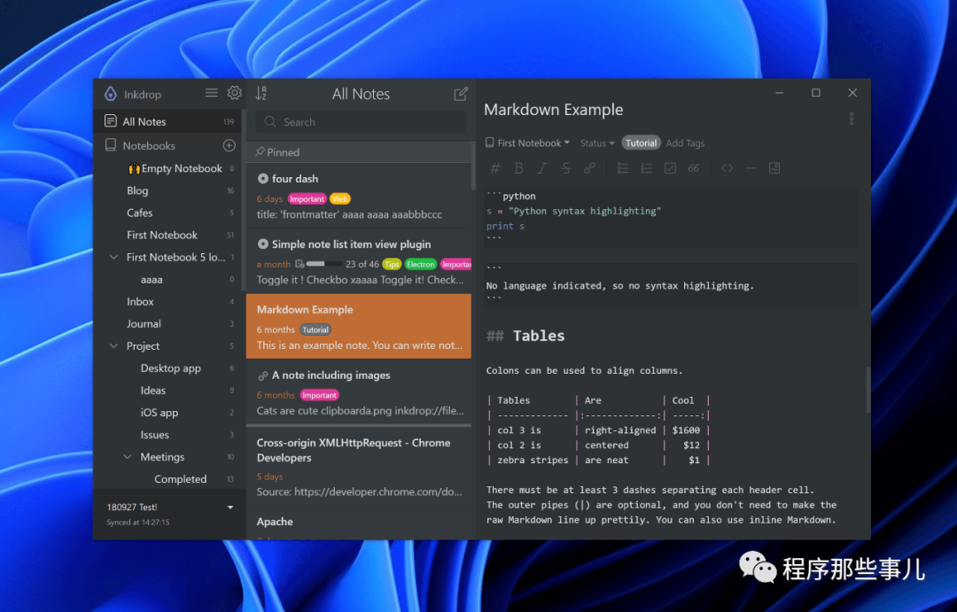Screen dimensions: 957x612
Task: Click the Tips tag on Simple note item
Action: tap(392, 264)
